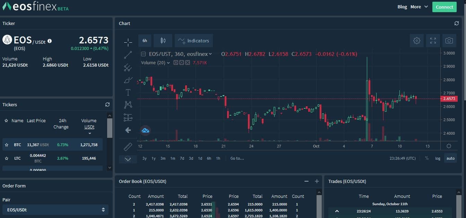
Task: Click the Connect button
Action: 444,7
